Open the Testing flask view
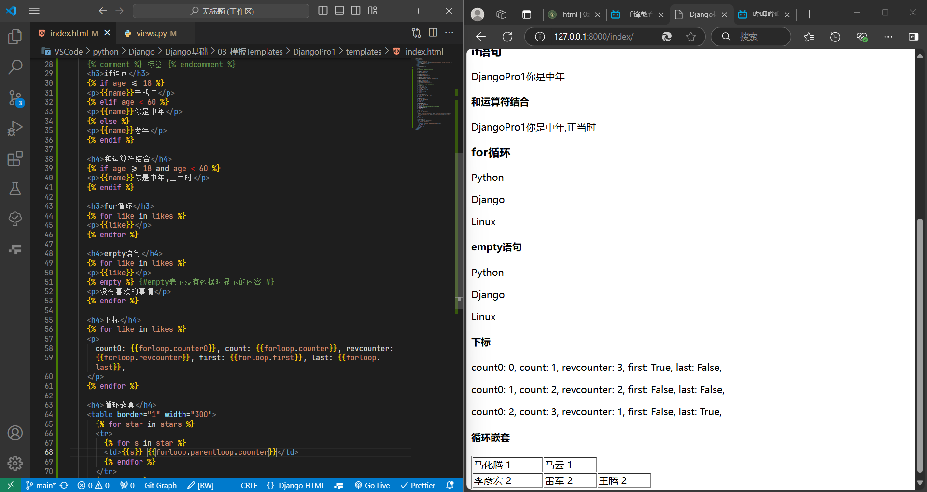The width and height of the screenshot is (927, 492). (x=15, y=189)
